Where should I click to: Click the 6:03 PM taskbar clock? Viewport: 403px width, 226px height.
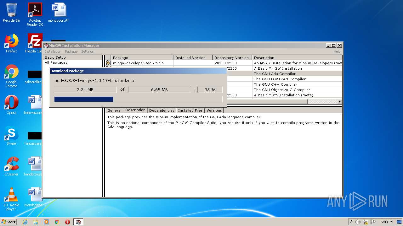(x=387, y=222)
